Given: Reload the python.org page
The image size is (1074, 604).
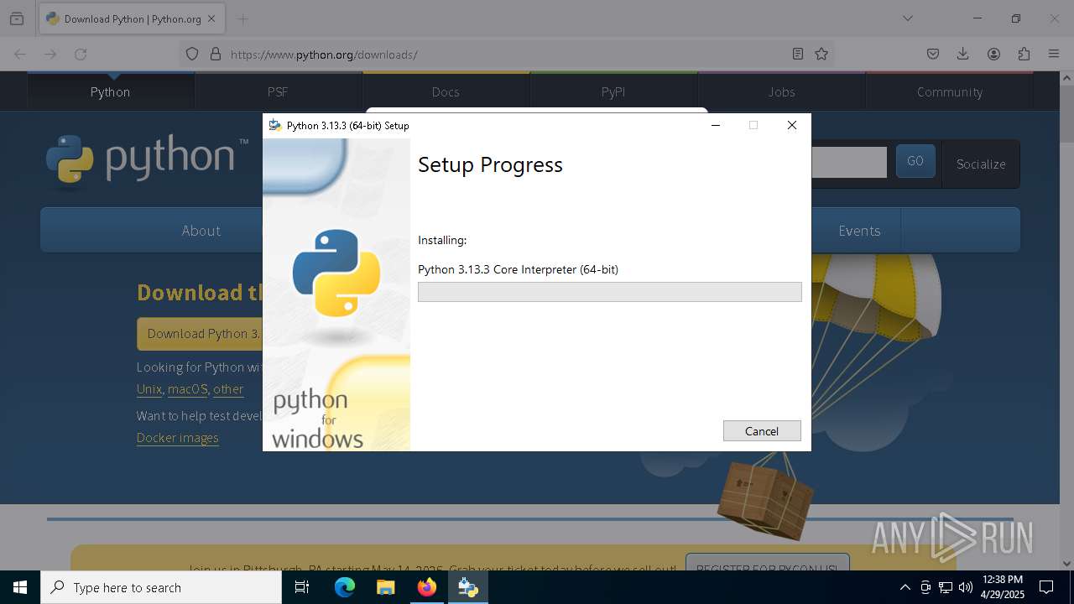Looking at the screenshot, I should 81,54.
